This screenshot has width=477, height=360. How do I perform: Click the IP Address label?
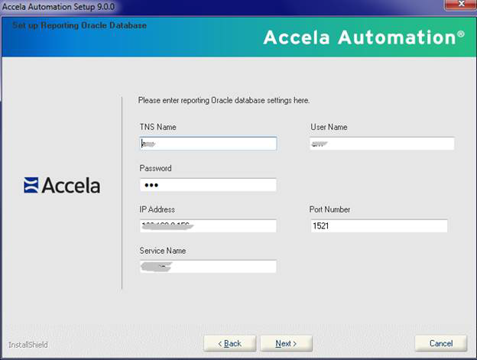click(157, 209)
